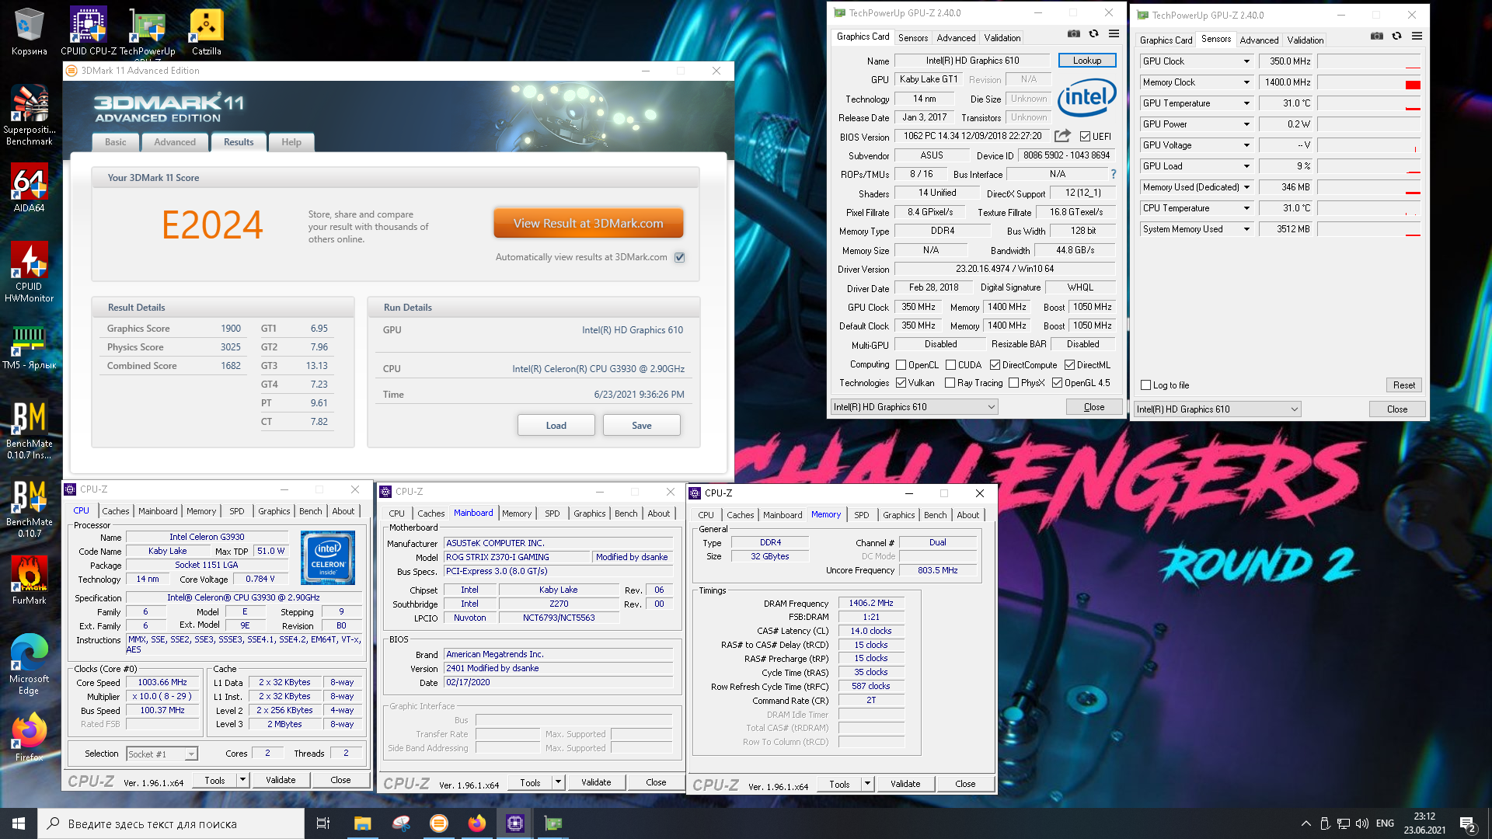Click Save button in 3DMark Run Details

pyautogui.click(x=642, y=425)
